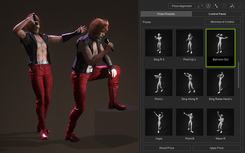This screenshot has width=245, height=153.
Task: Switch to the Control Panel tab
Action: 217,14
